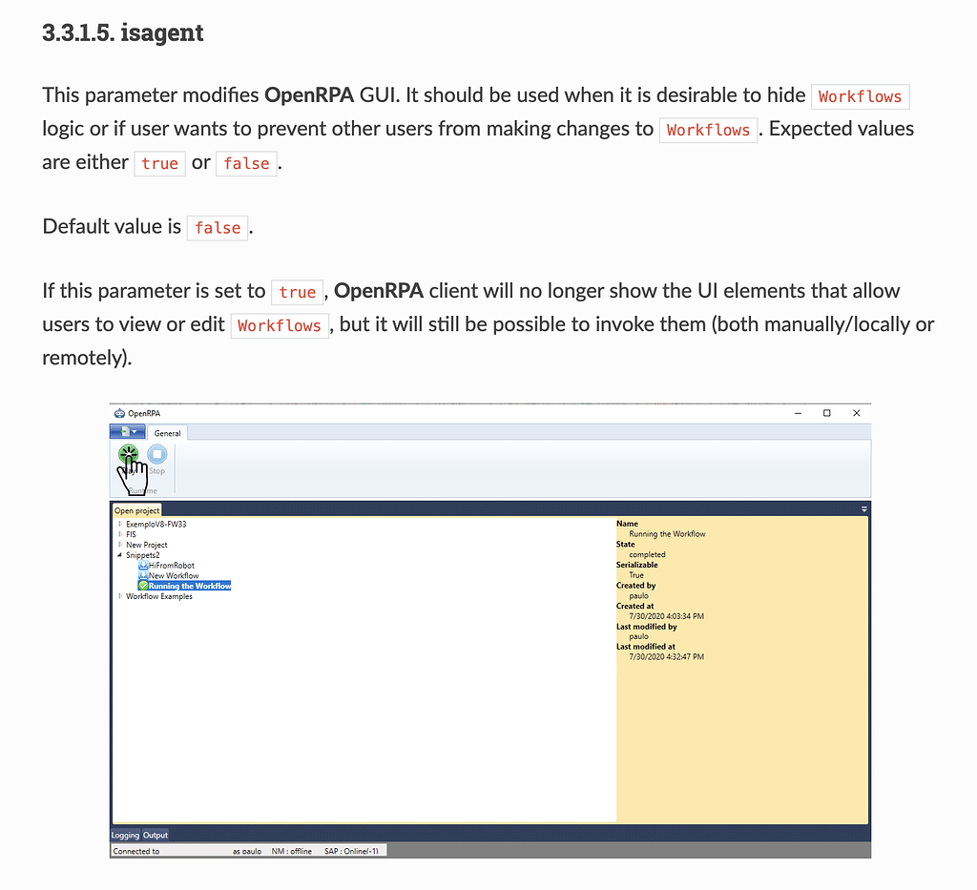Click the HiFromRobot workflow icon
This screenshot has width=977, height=890.
pyautogui.click(x=143, y=566)
